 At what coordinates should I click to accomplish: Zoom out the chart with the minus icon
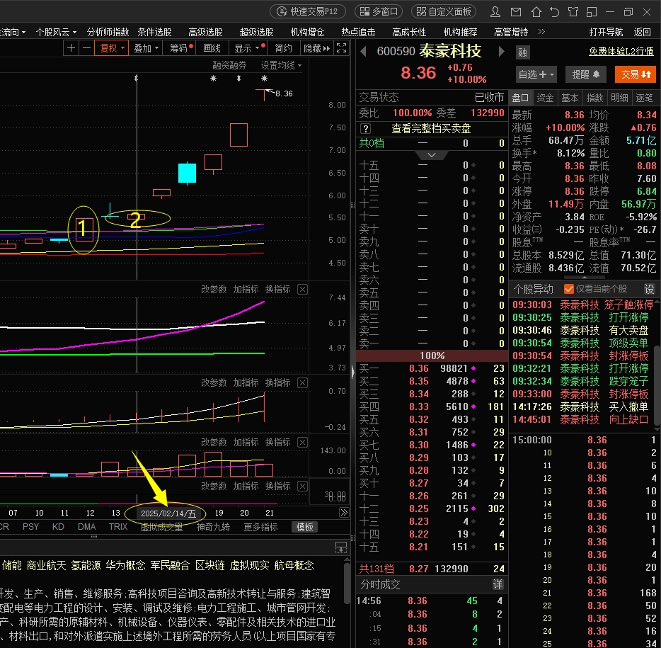(x=86, y=48)
